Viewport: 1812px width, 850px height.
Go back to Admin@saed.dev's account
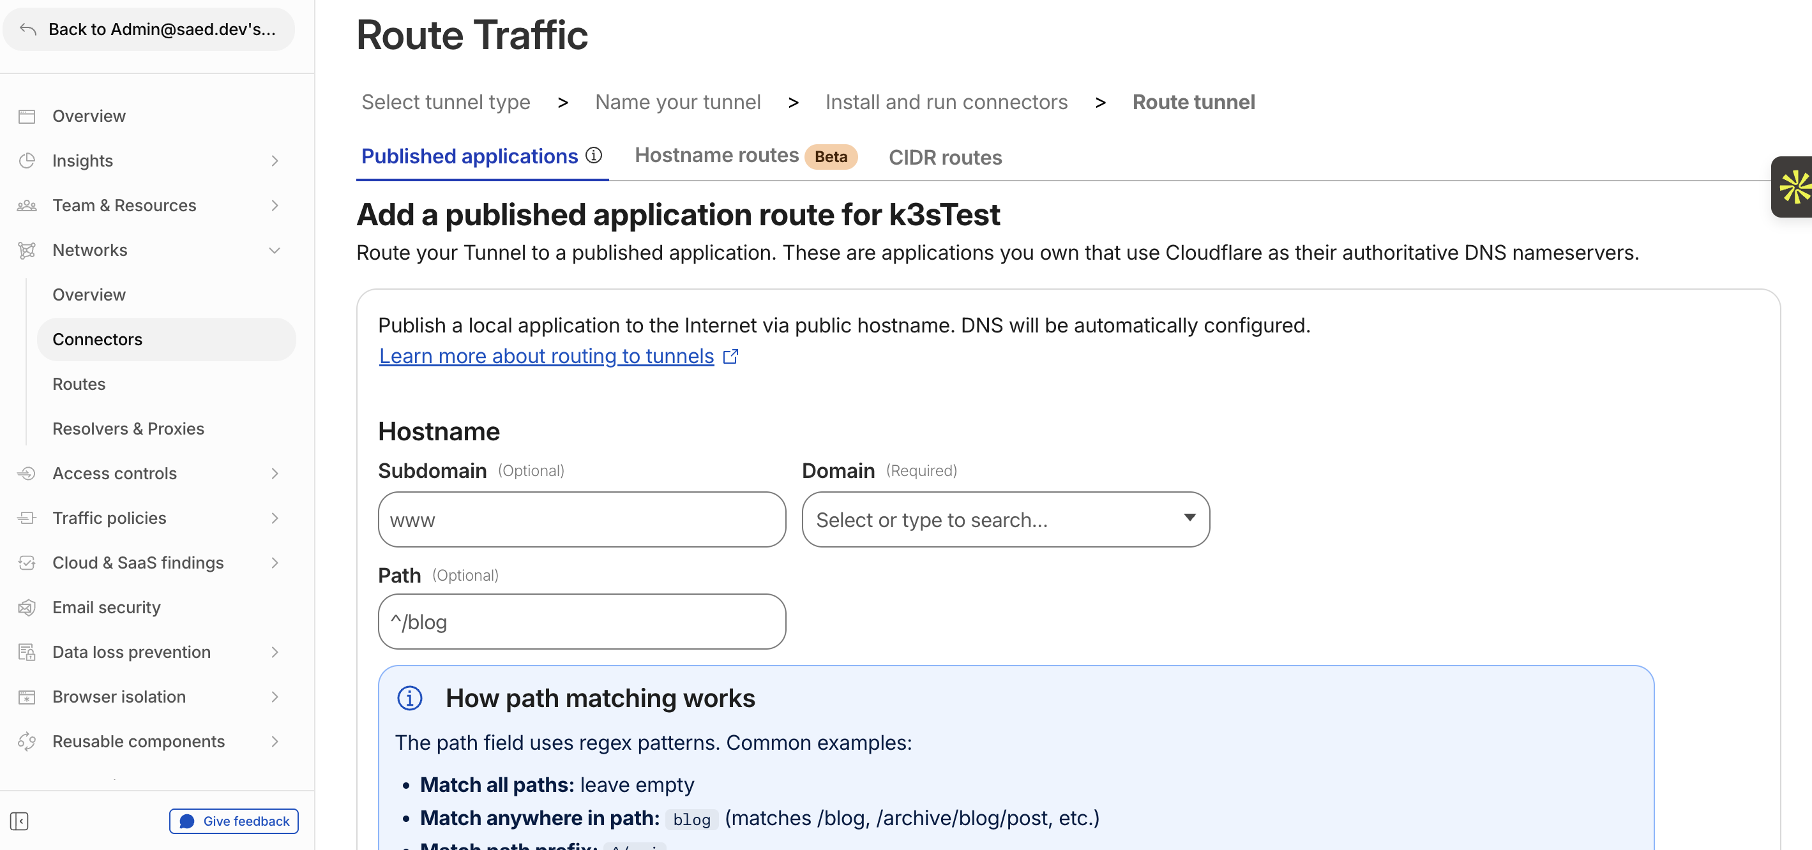[x=149, y=29]
